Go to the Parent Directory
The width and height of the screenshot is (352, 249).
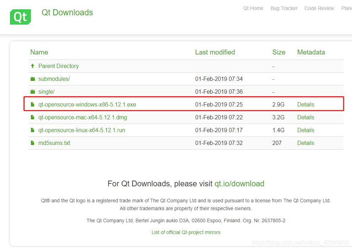(x=59, y=66)
